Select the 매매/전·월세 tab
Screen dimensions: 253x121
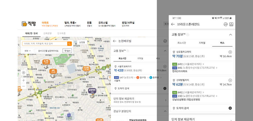tap(31, 34)
